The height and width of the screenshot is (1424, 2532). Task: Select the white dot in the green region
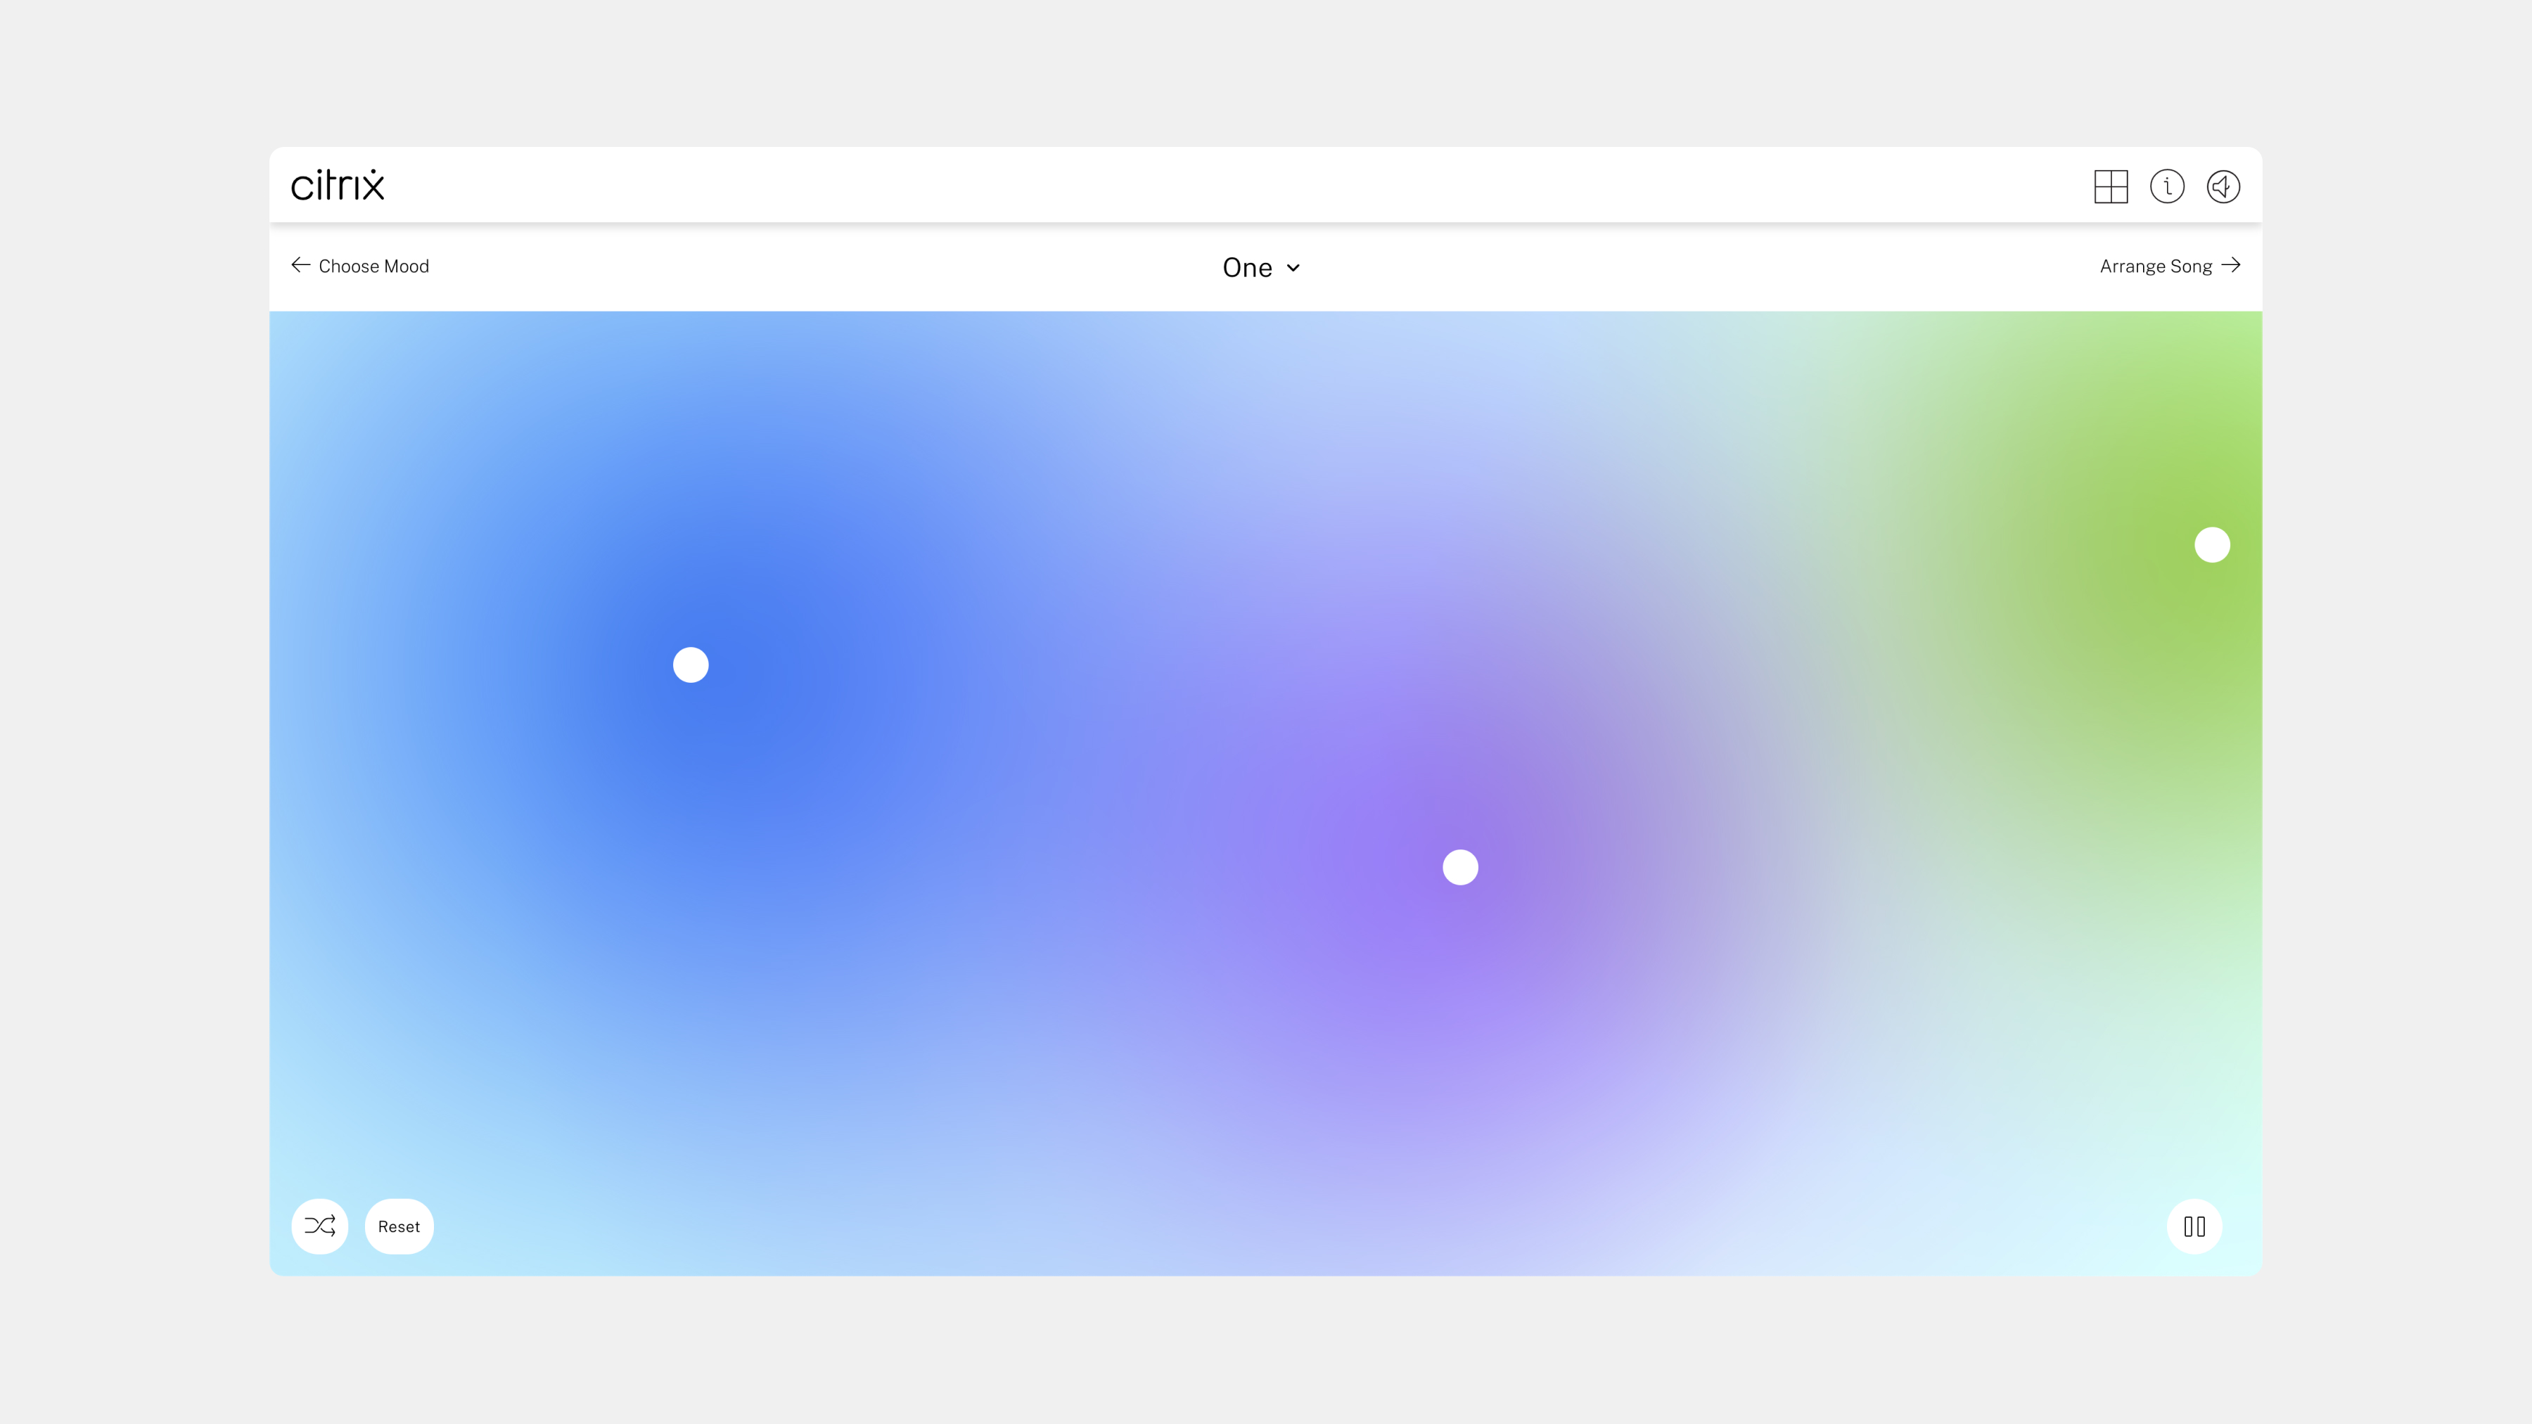click(x=2211, y=544)
